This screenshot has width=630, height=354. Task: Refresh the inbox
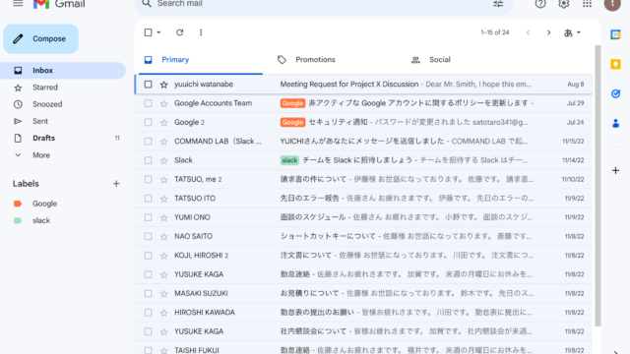[x=179, y=32]
